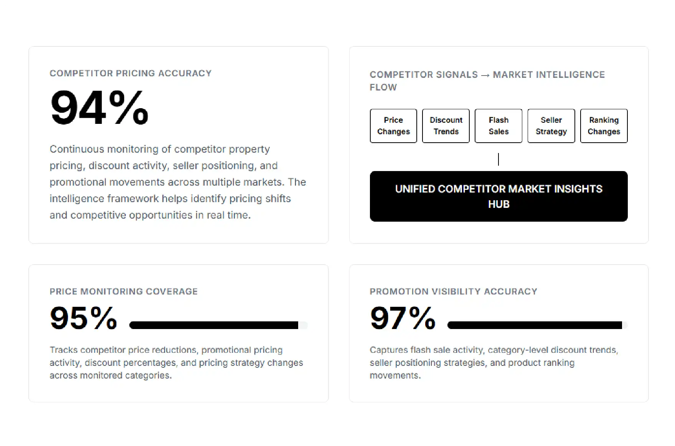This screenshot has height=446, width=675.
Task: Click the 95% coverage figure
Action: [x=84, y=318]
